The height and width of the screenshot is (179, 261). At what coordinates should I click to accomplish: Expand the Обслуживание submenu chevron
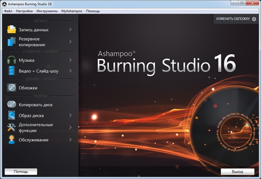click(70, 140)
